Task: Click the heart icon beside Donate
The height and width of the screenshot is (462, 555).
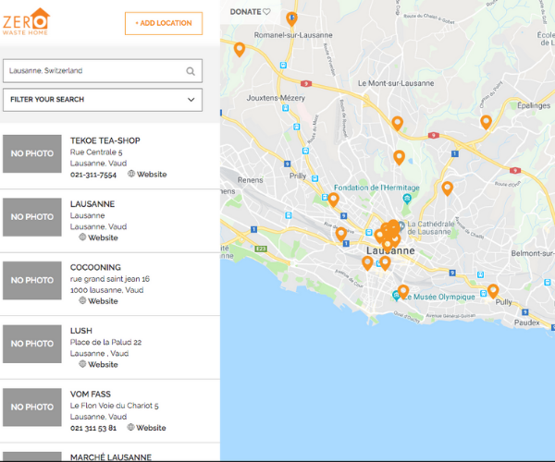Action: click(x=267, y=12)
